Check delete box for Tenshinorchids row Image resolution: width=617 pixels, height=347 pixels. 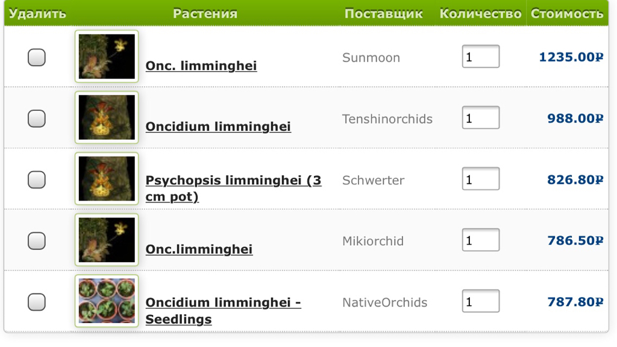[x=37, y=119]
